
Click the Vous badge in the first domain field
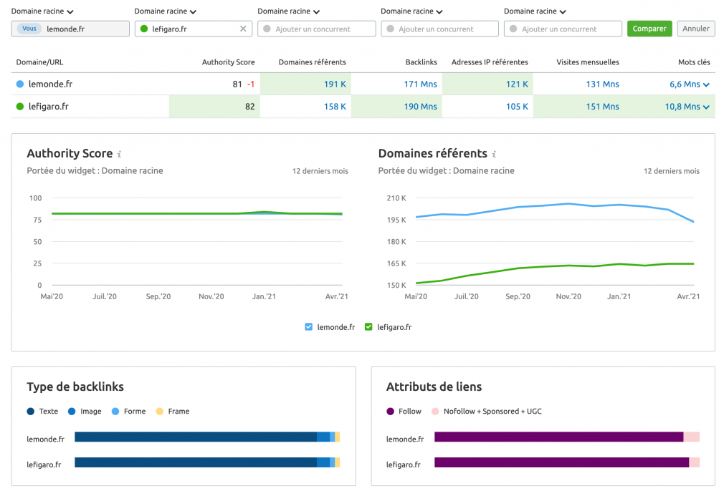29,29
